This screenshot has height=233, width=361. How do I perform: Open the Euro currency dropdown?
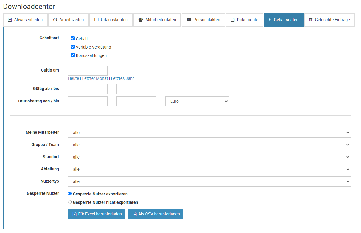coord(197,101)
